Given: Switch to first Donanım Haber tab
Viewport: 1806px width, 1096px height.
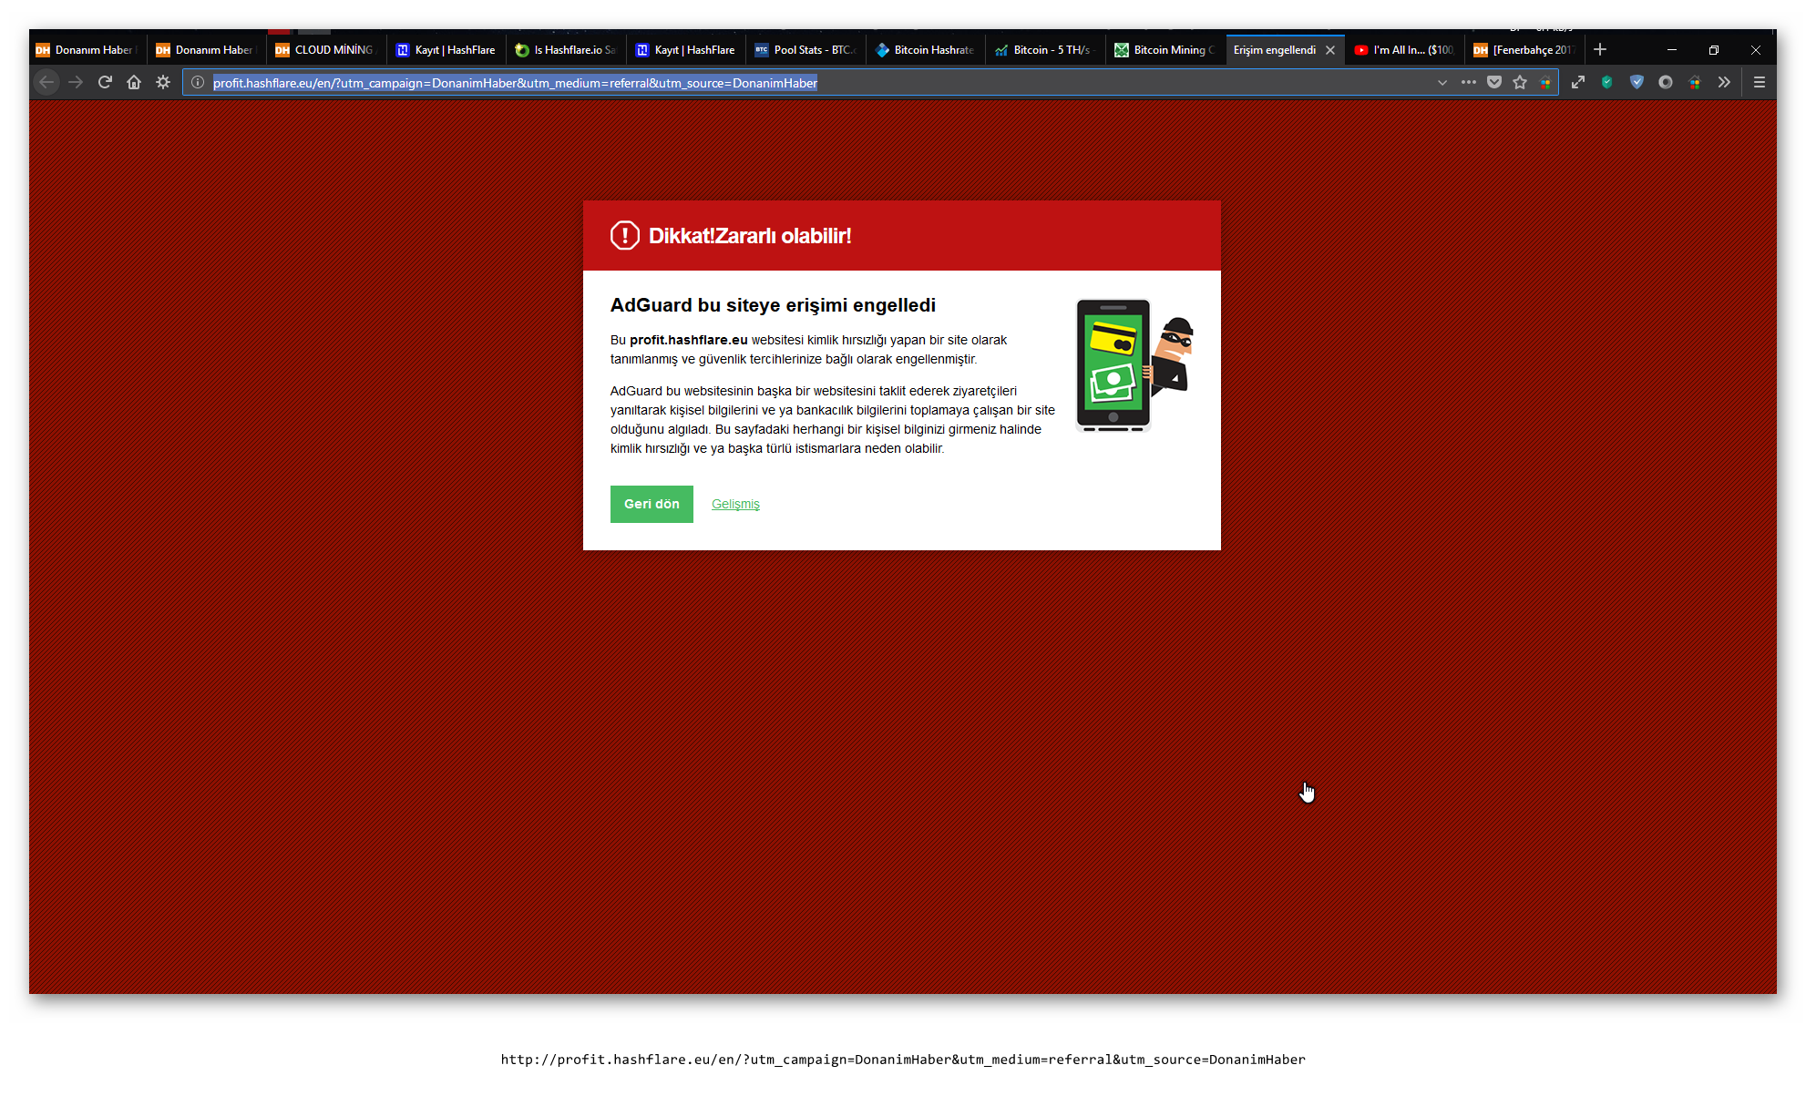Looking at the screenshot, I should (87, 50).
